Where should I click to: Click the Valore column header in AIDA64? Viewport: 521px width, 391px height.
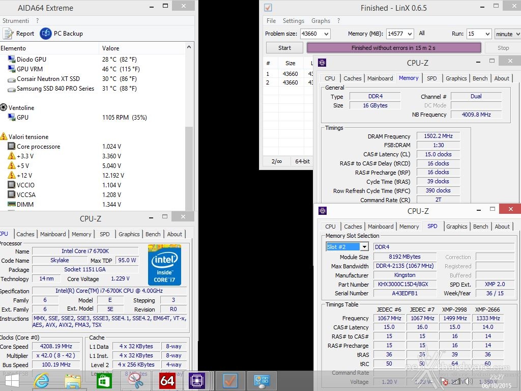(142, 48)
